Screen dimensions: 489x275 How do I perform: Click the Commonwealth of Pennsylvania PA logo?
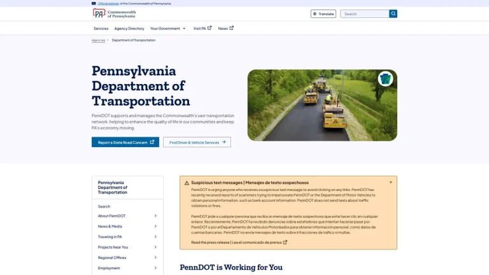pos(114,14)
